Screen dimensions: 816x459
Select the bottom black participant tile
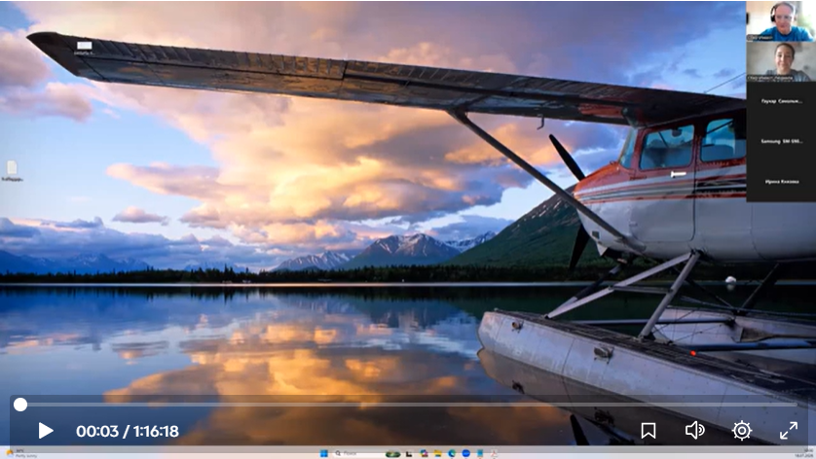tap(781, 182)
